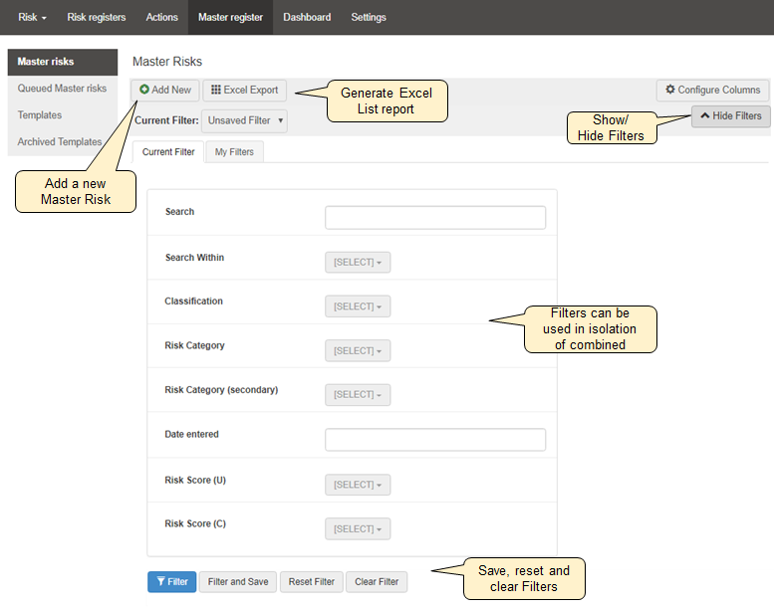The height and width of the screenshot is (611, 774).
Task: Open Queued Master risks in sidebar
Action: [62, 89]
